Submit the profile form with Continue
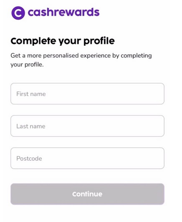The height and width of the screenshot is (222, 182). (87, 194)
